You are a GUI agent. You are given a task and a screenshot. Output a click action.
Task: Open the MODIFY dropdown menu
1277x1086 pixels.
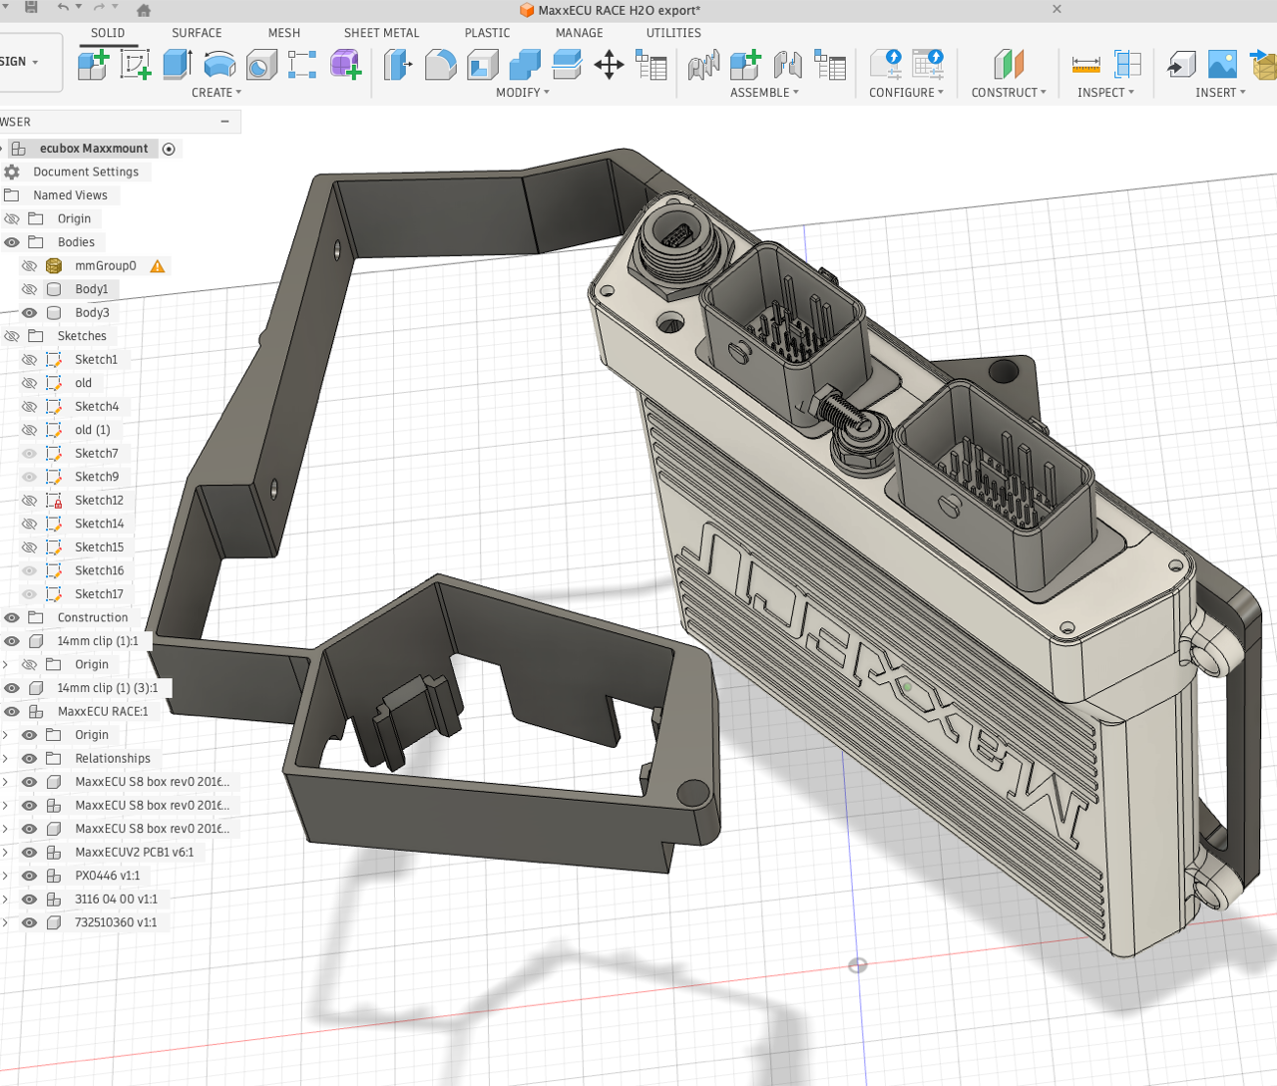(x=522, y=93)
